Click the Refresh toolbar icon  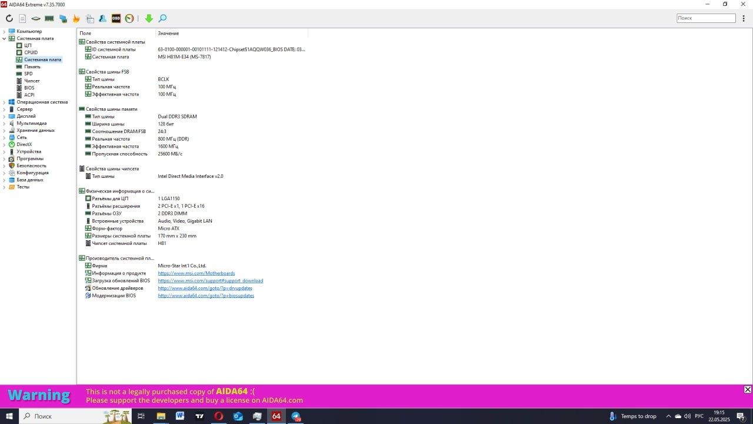click(9, 19)
